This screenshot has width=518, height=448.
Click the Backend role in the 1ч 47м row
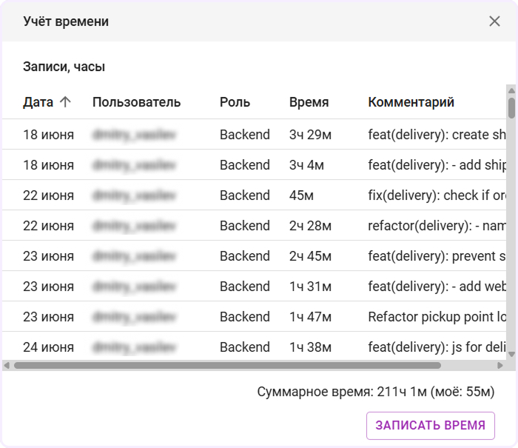pyautogui.click(x=245, y=317)
